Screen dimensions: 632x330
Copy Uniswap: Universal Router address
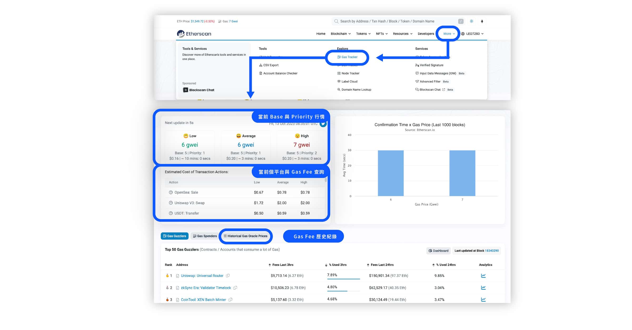(228, 276)
